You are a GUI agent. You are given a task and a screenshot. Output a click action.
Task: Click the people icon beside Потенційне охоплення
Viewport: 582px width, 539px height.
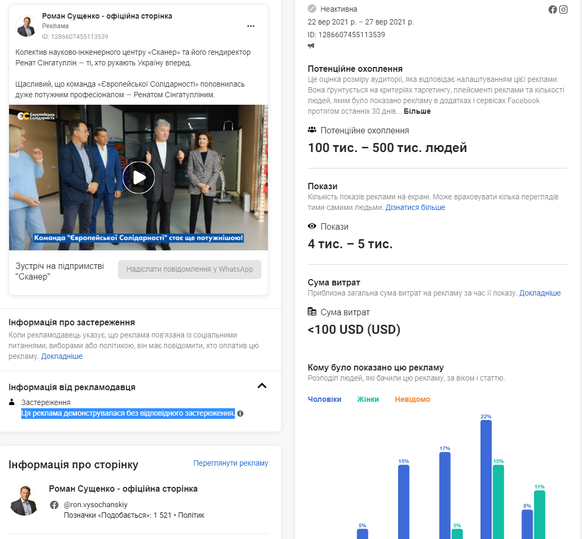[x=312, y=130]
